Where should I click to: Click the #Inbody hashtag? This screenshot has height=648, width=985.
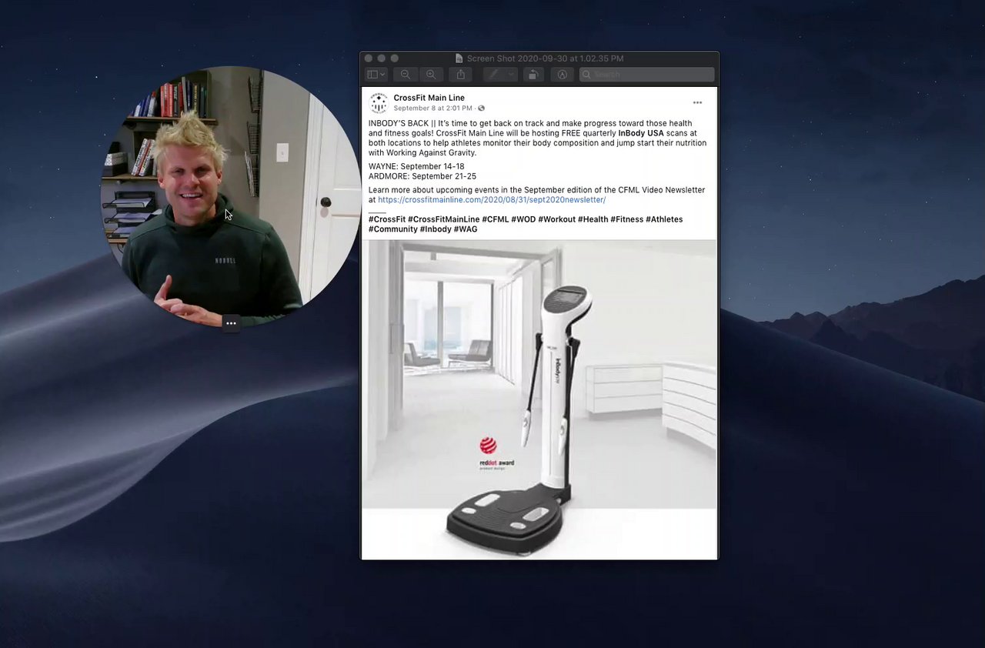tap(436, 229)
